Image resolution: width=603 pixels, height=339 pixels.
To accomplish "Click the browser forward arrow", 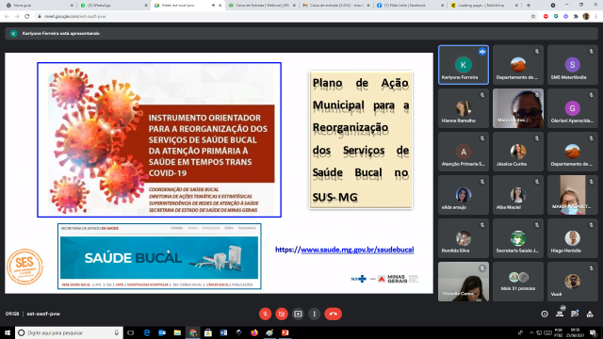I will point(17,17).
